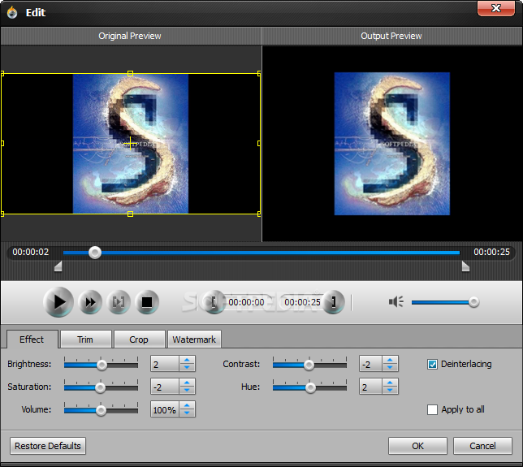Decrease Volume percent with the down arrow

coord(187,413)
